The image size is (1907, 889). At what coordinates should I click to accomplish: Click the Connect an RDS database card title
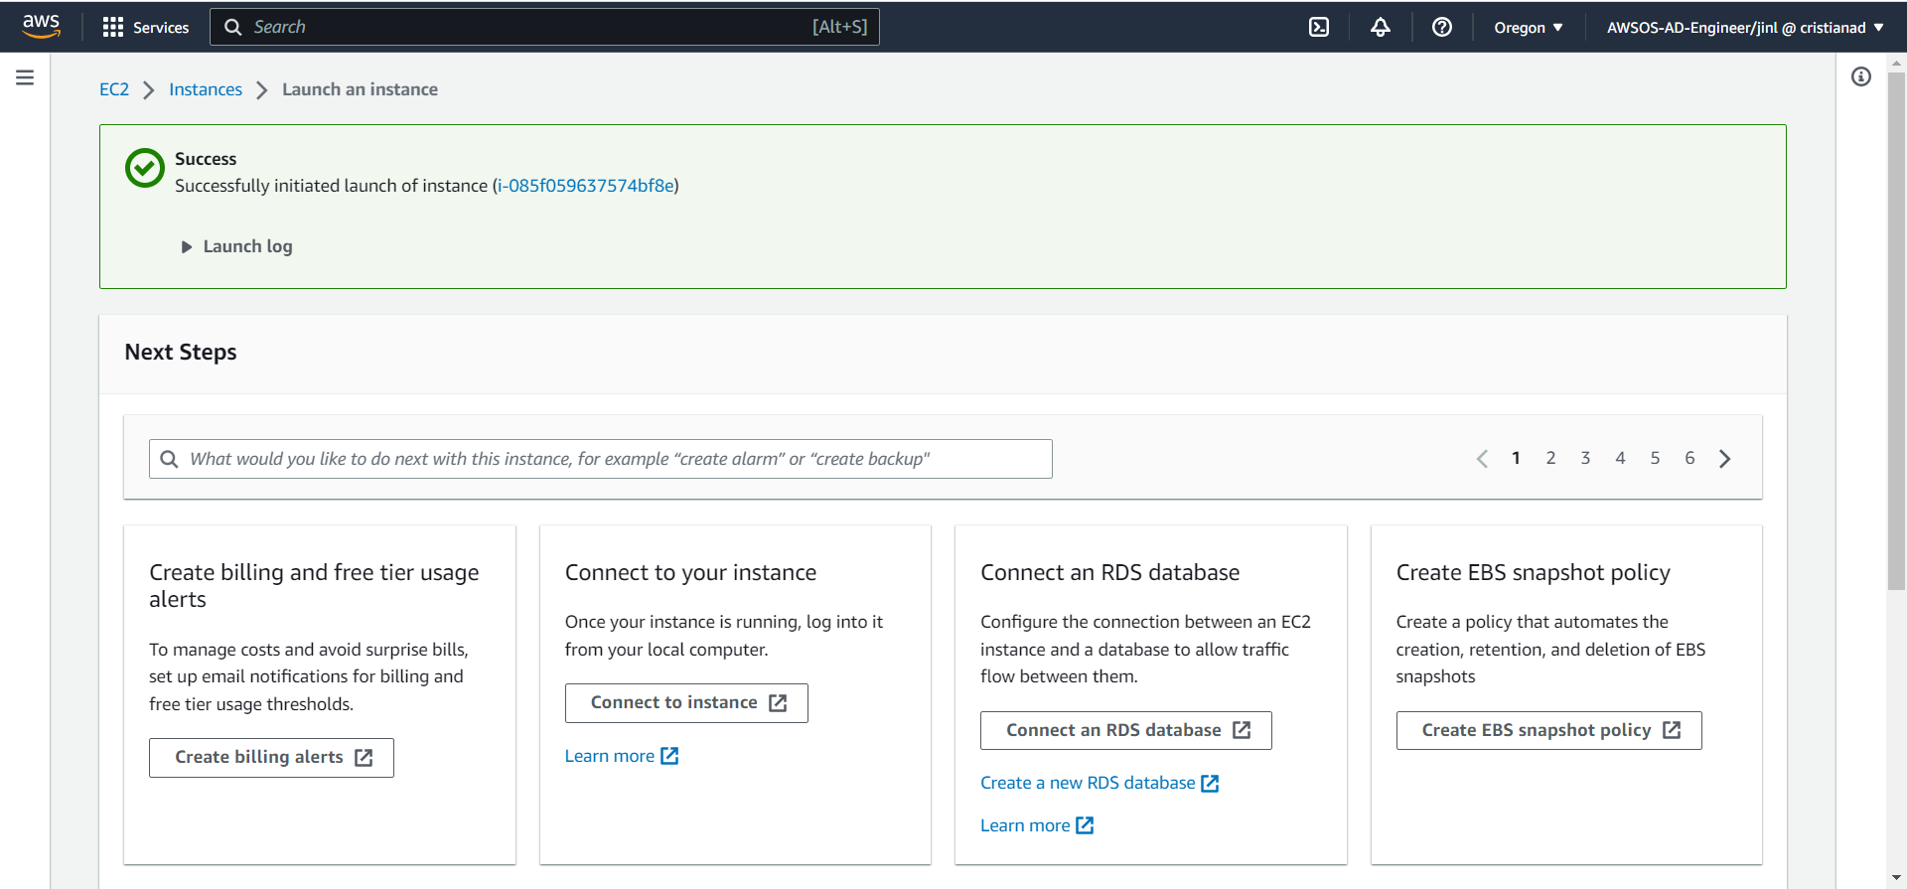(1109, 572)
